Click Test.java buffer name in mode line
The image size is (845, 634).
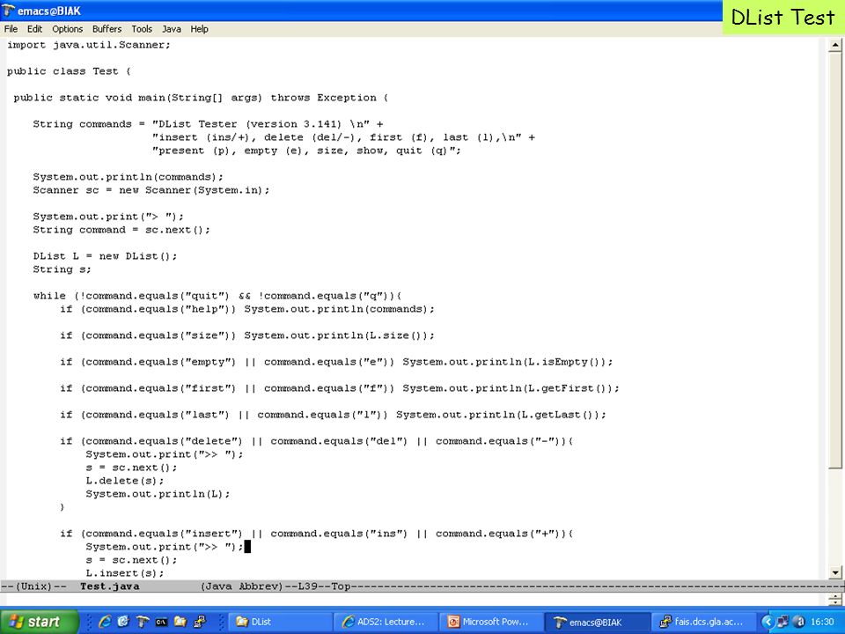point(109,586)
